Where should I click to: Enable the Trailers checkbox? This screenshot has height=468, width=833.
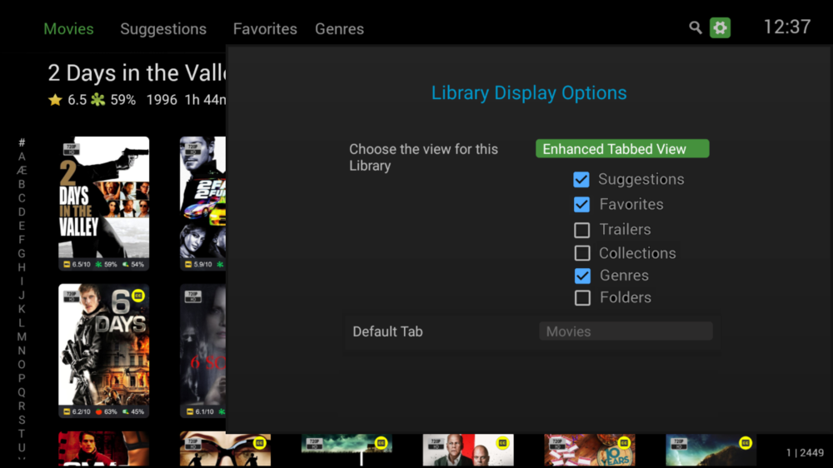[582, 230]
